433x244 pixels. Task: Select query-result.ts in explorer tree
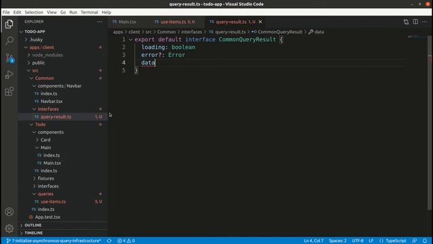pyautogui.click(x=55, y=117)
